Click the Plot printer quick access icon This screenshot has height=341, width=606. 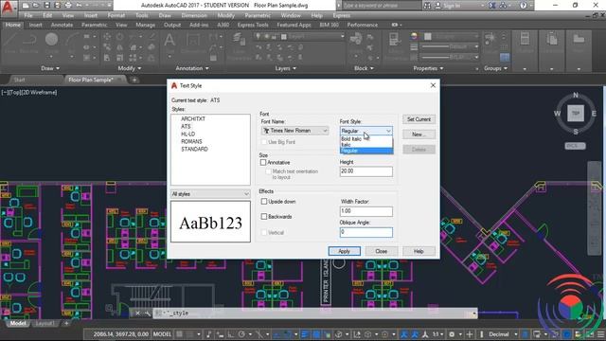tap(68, 6)
